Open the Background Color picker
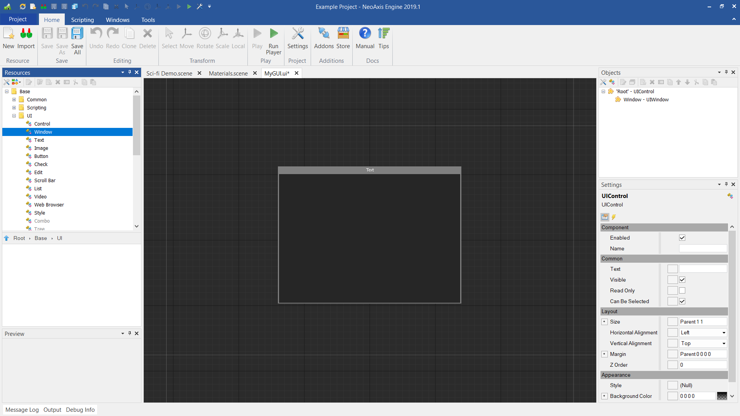Image resolution: width=740 pixels, height=416 pixels. click(x=722, y=396)
